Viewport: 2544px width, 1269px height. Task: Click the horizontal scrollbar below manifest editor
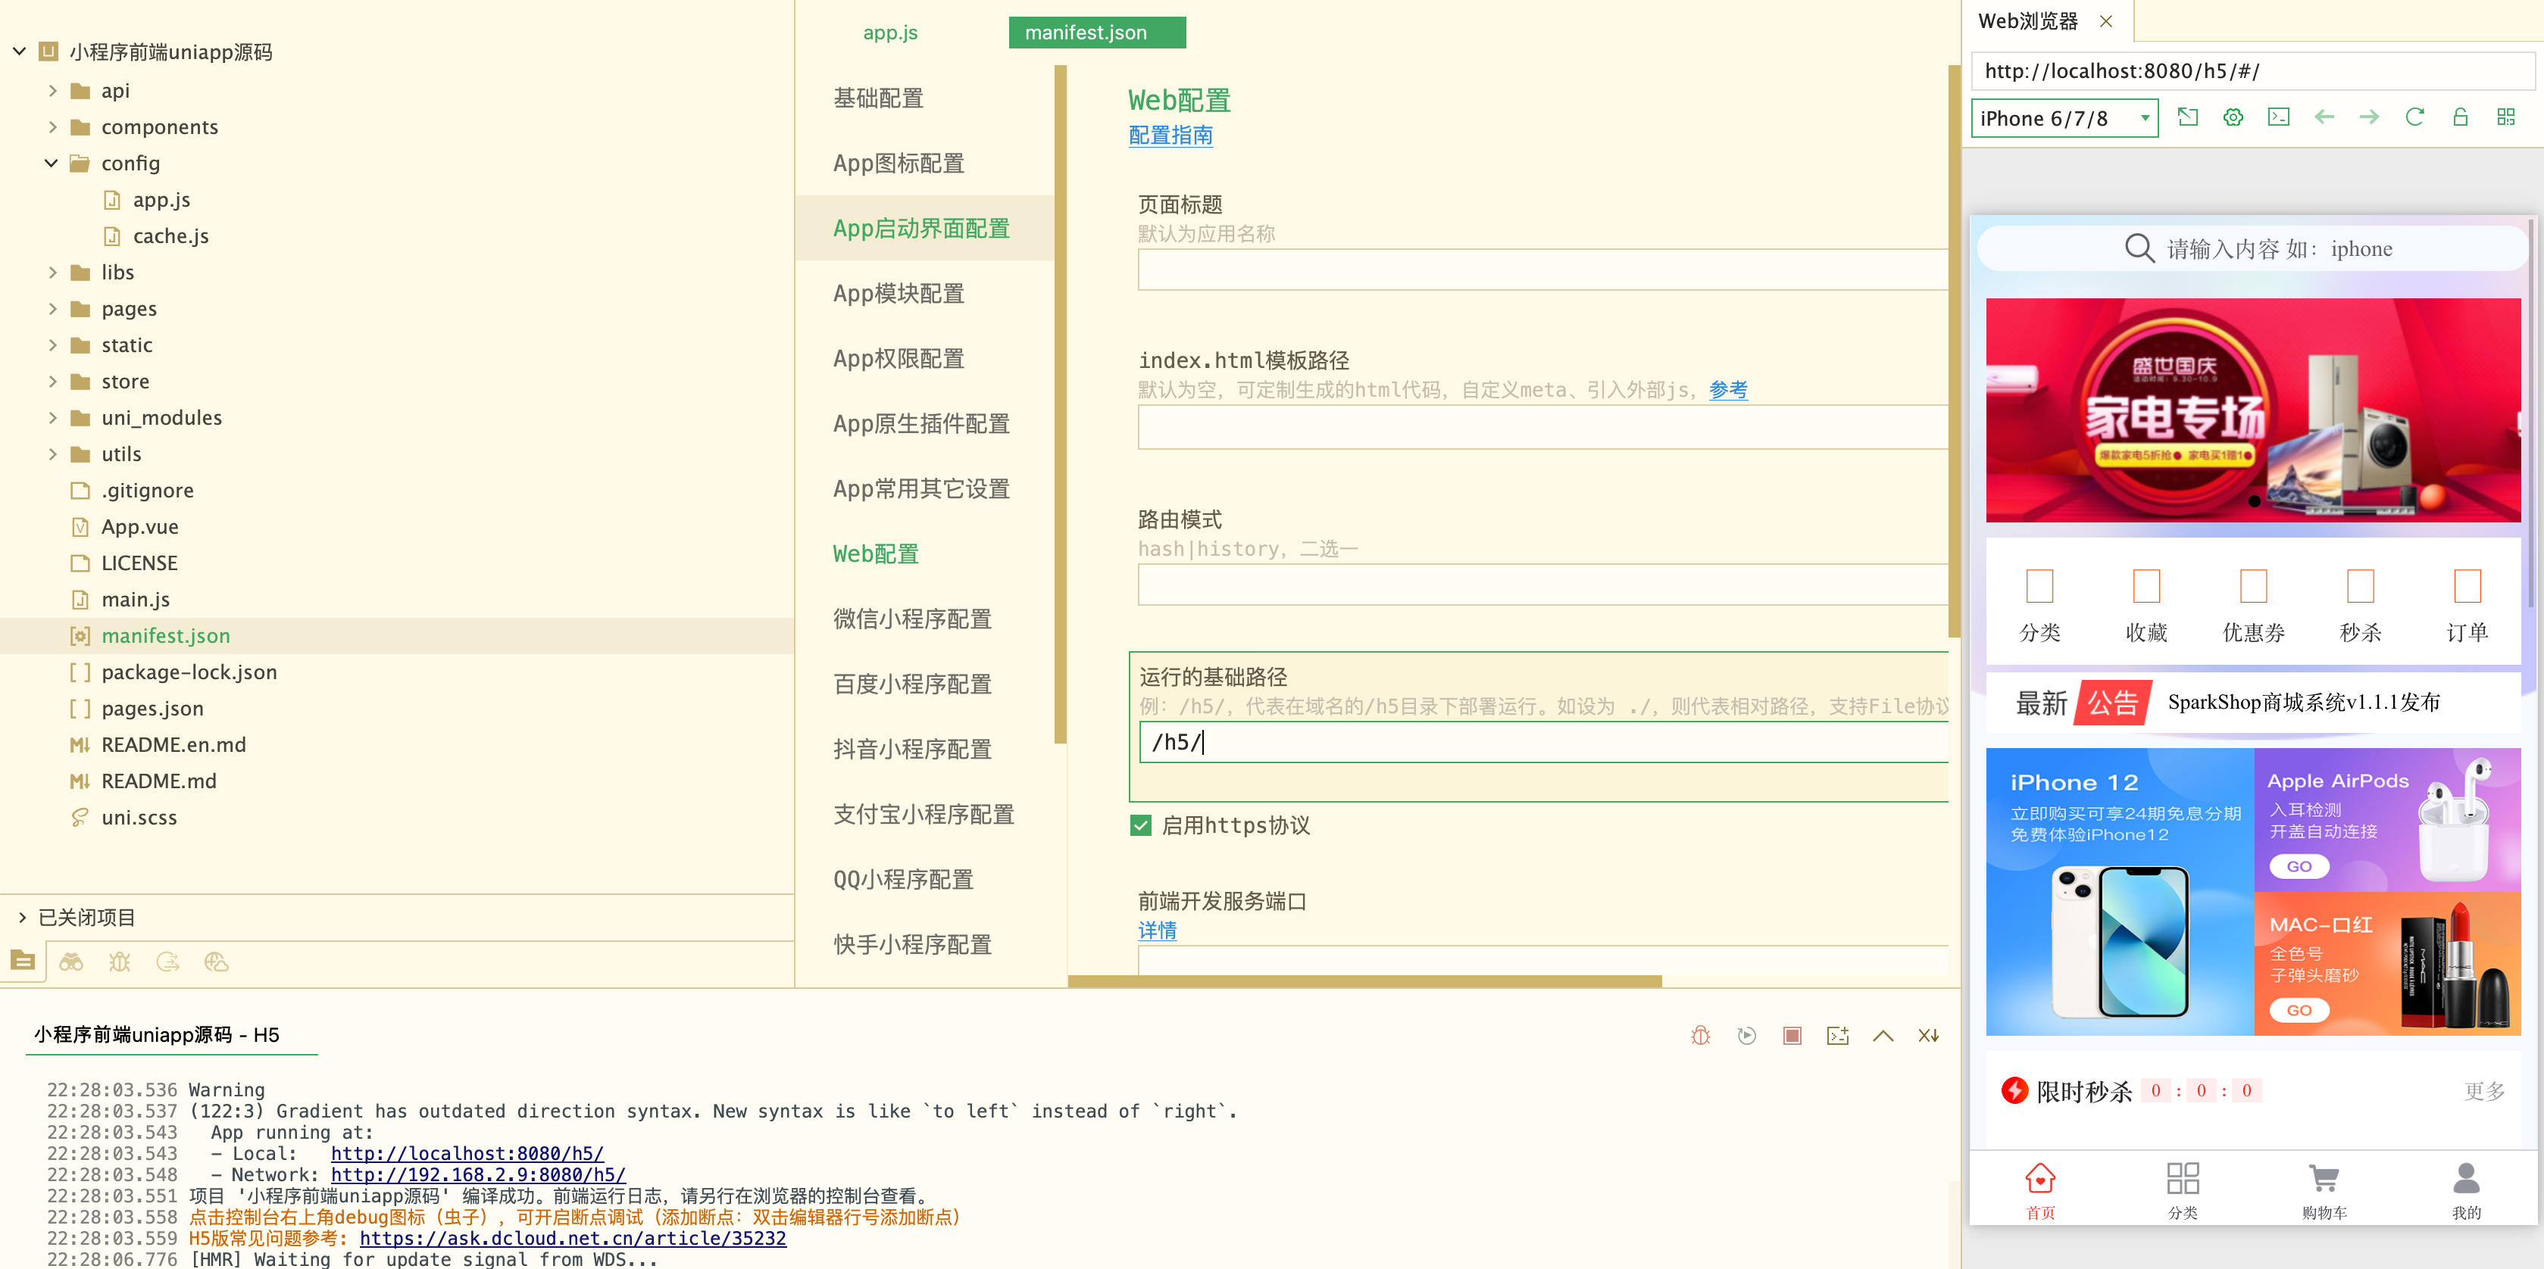pos(1365,981)
